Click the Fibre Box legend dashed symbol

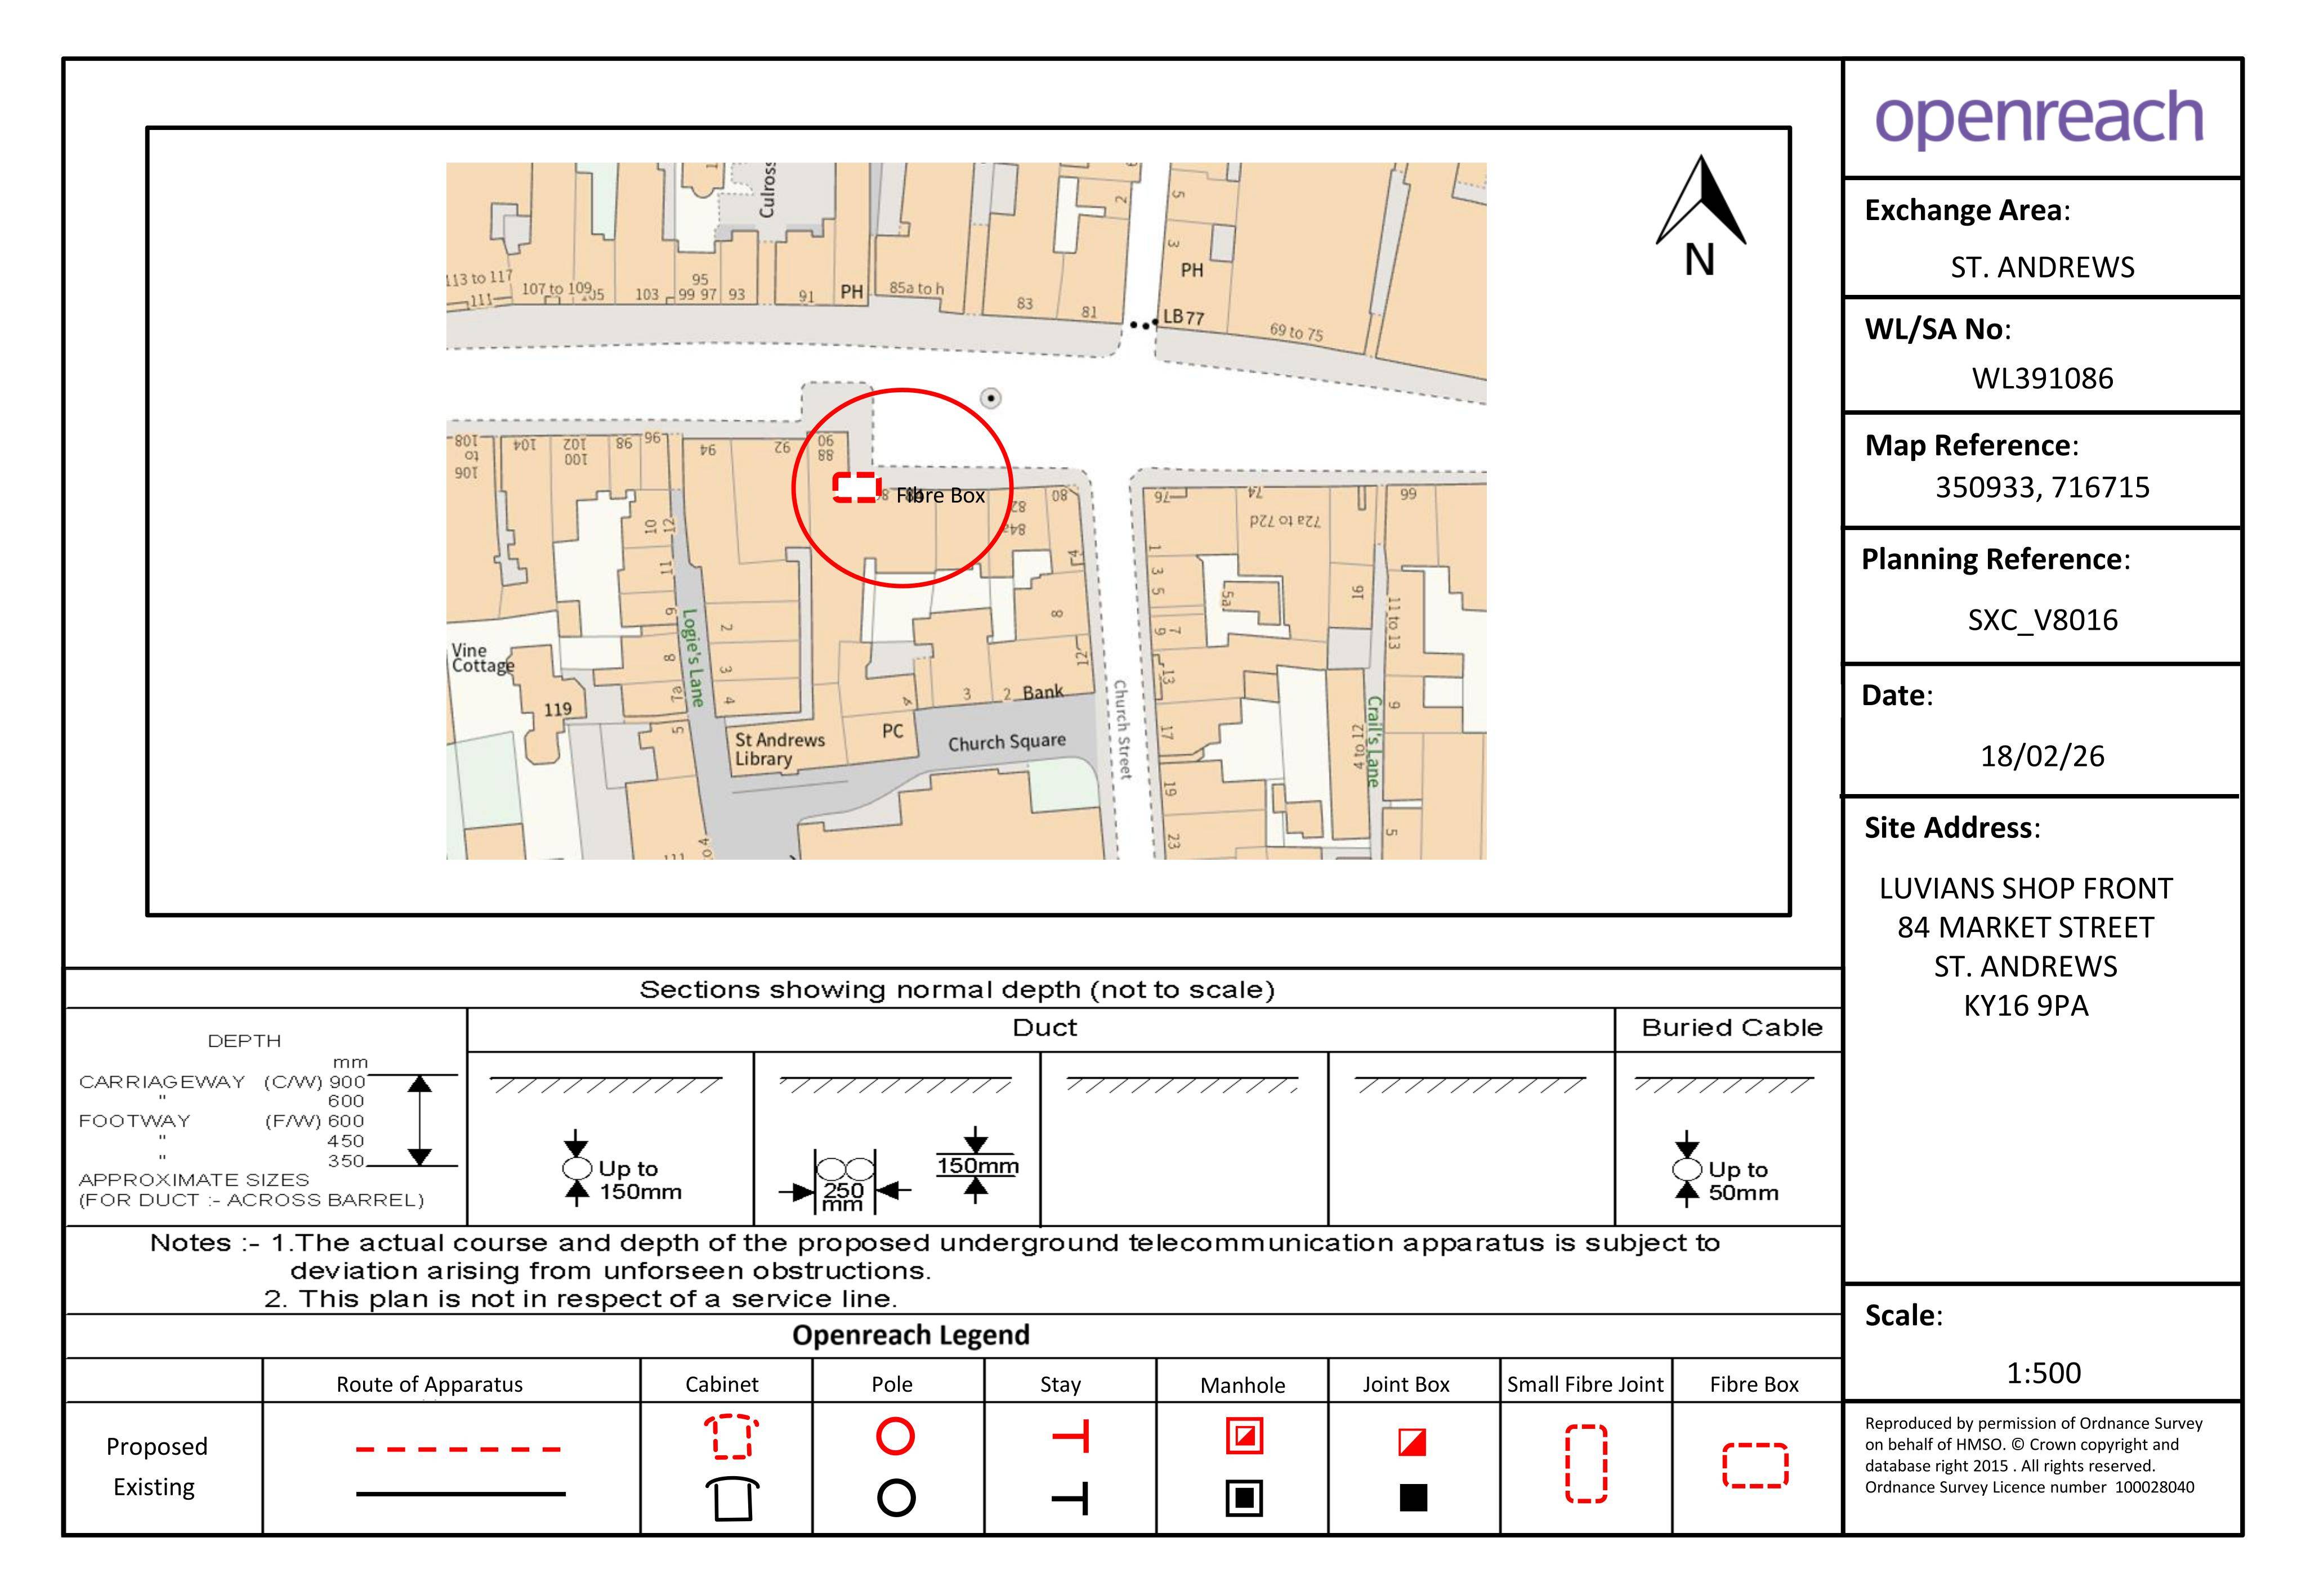[x=1755, y=1465]
